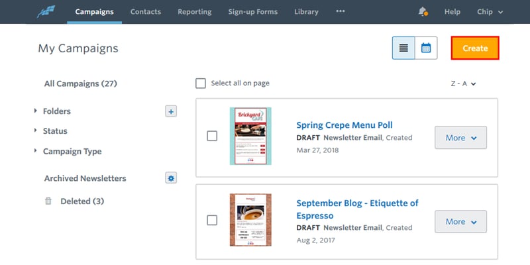530x265 pixels.
Task: Click the Constant Contact logo icon
Action: pyautogui.click(x=46, y=11)
